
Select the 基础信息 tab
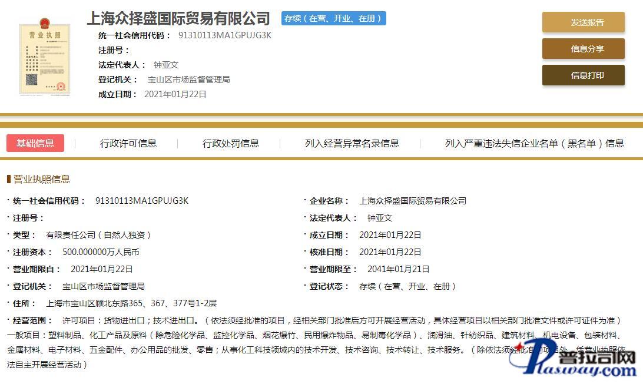(35, 143)
